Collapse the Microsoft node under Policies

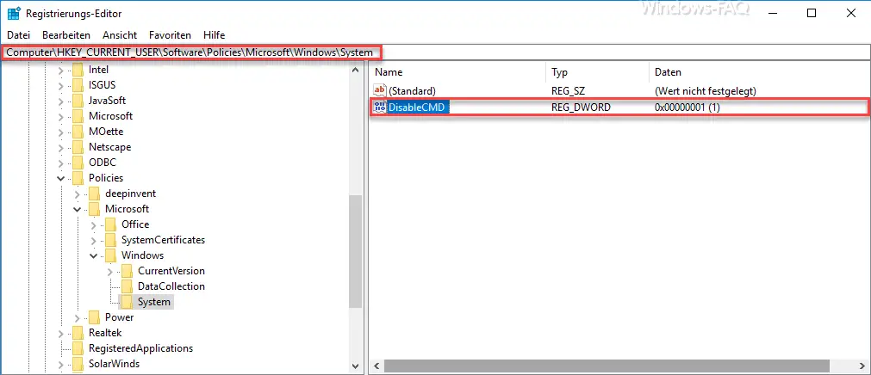tap(78, 209)
